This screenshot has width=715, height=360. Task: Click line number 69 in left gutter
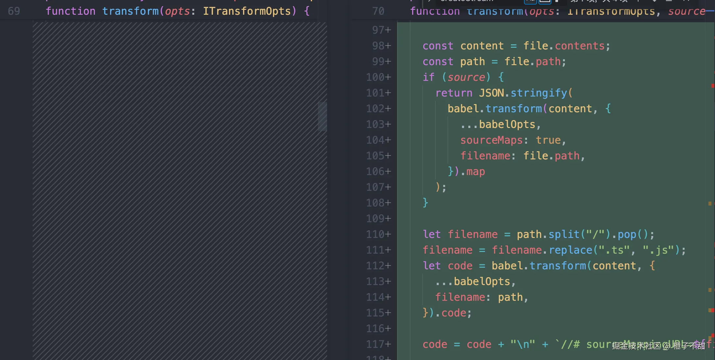pyautogui.click(x=14, y=11)
